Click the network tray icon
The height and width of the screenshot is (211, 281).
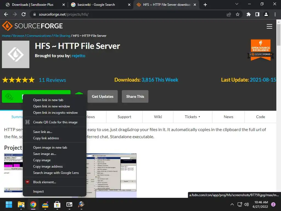[x=240, y=204]
